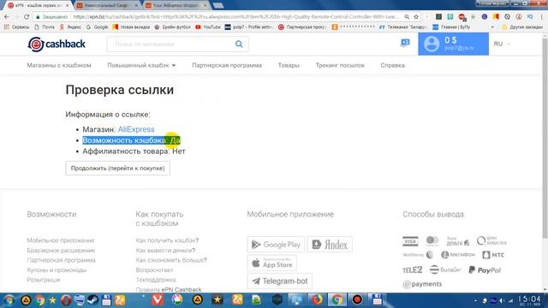Screen dimensions: 548x308
Task: Open the Telegram-bot button
Action: (280, 281)
